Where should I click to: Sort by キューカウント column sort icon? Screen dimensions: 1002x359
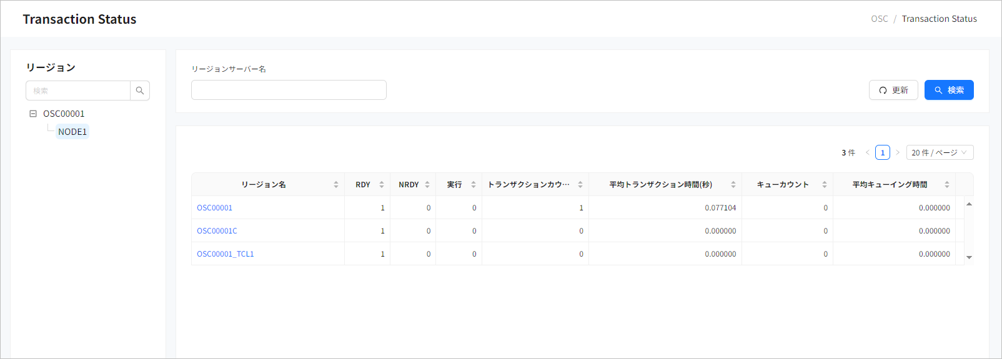[x=824, y=185]
